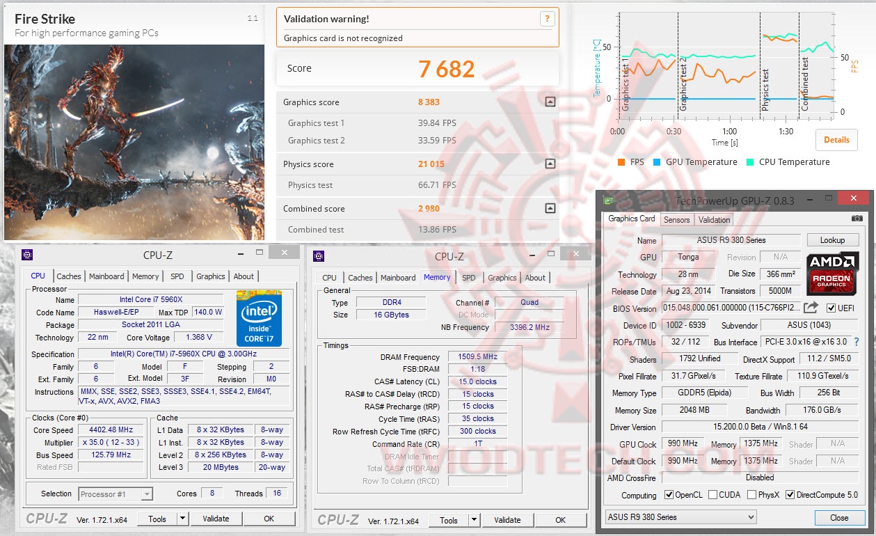
Task: Click the left CPU-Z title bar icon
Action: coord(26,255)
